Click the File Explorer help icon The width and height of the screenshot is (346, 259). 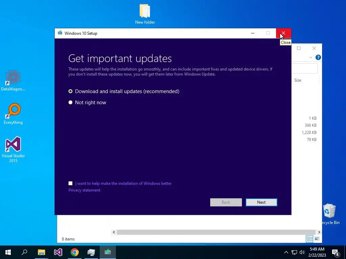(318, 57)
